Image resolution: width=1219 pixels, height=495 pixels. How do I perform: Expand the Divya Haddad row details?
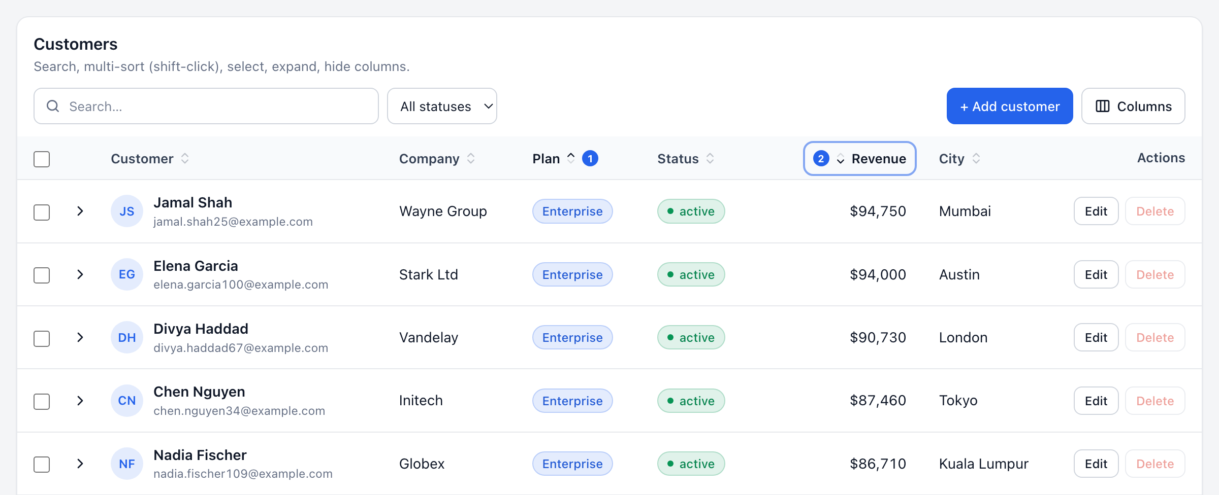point(80,337)
